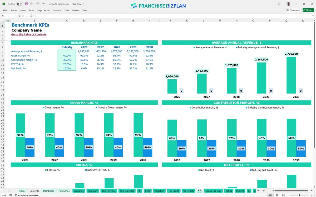Open Undo history dropdown arrow
316x197 pixels.
click(x=34, y=4)
